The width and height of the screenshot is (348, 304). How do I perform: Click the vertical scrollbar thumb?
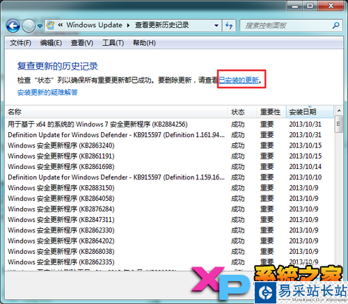[x=339, y=124]
